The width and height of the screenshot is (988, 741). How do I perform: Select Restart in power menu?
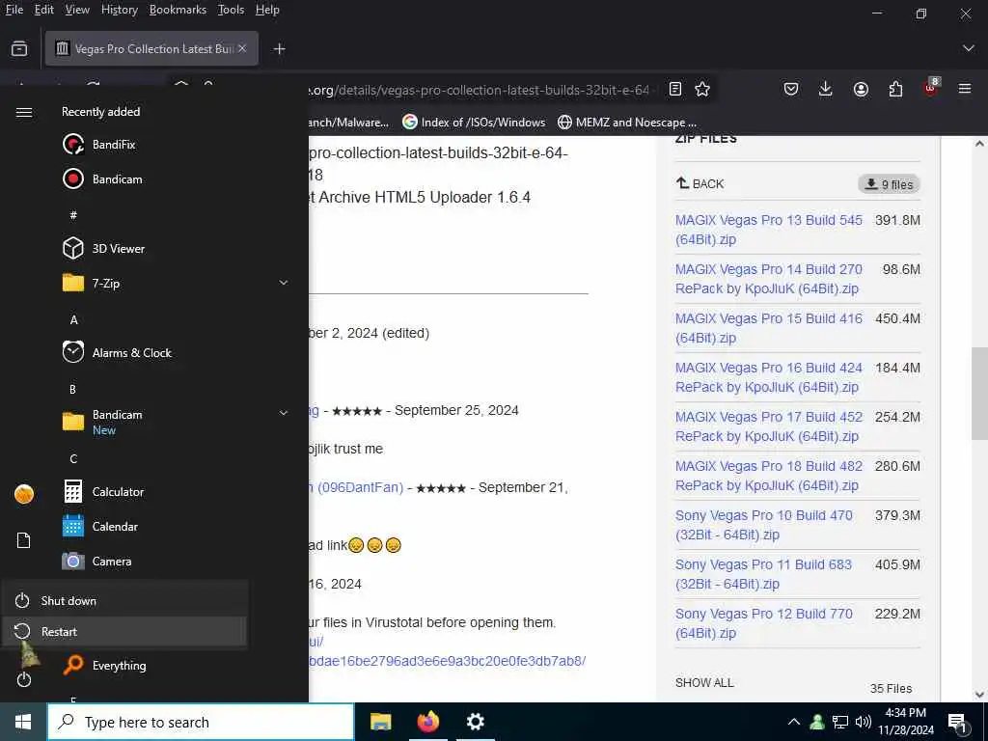coord(124,631)
